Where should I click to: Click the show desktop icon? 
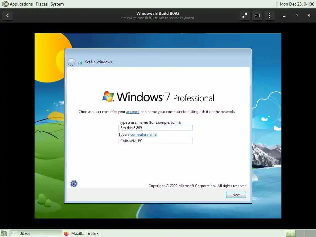(x=4, y=233)
